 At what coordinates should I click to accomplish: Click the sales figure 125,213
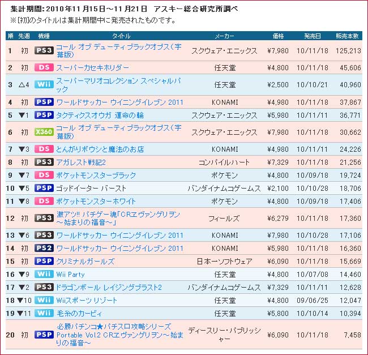click(x=348, y=51)
